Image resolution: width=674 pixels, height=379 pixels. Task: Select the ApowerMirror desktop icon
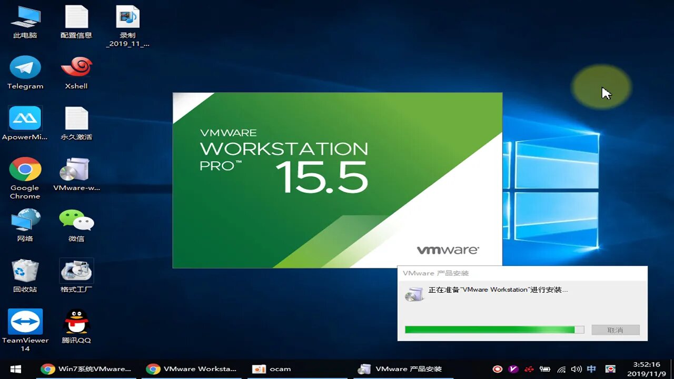pyautogui.click(x=25, y=123)
